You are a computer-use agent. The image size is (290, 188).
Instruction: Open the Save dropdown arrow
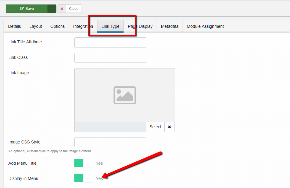[x=52, y=9]
